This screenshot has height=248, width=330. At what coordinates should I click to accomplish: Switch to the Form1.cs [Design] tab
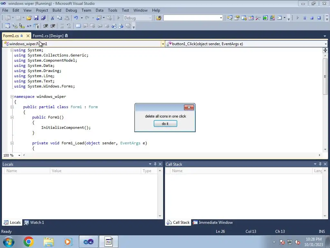pos(50,36)
